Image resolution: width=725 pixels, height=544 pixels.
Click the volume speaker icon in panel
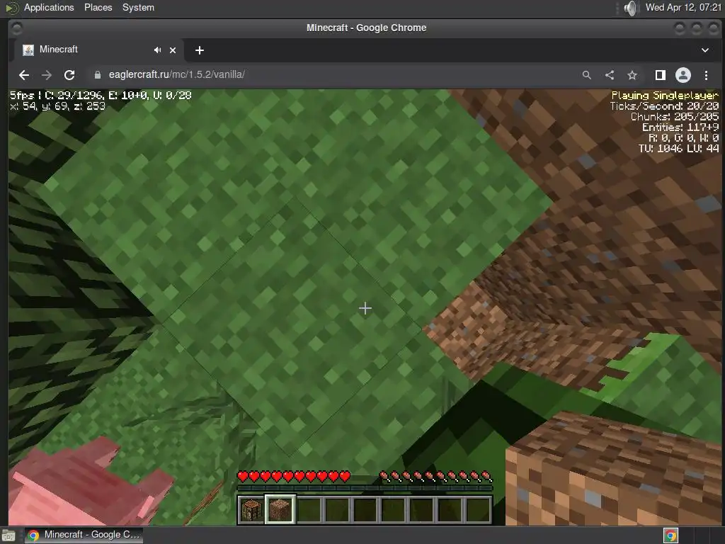pyautogui.click(x=630, y=8)
